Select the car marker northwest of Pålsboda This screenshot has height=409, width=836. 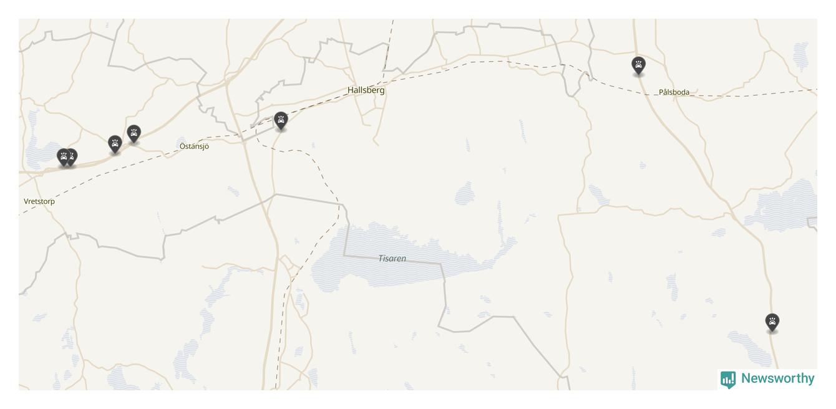click(x=638, y=65)
